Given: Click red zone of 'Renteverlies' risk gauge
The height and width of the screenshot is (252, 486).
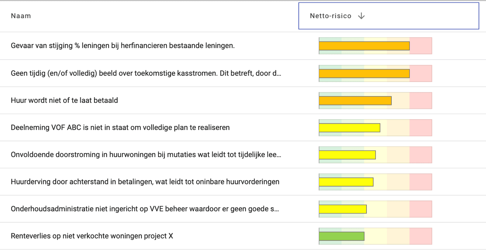Looking at the screenshot, I should coord(421,236).
